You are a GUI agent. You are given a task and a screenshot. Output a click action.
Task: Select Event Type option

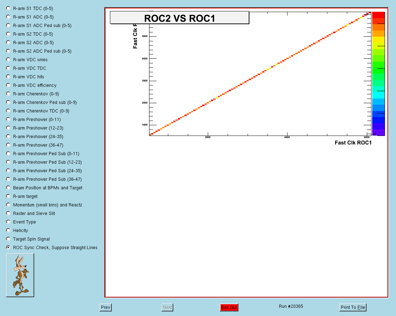[8, 222]
